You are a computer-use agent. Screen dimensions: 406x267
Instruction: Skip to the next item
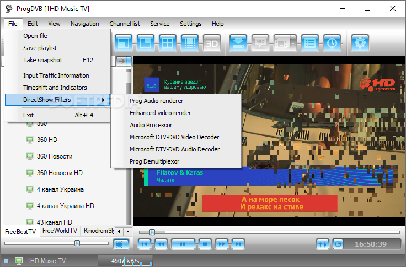238,244
